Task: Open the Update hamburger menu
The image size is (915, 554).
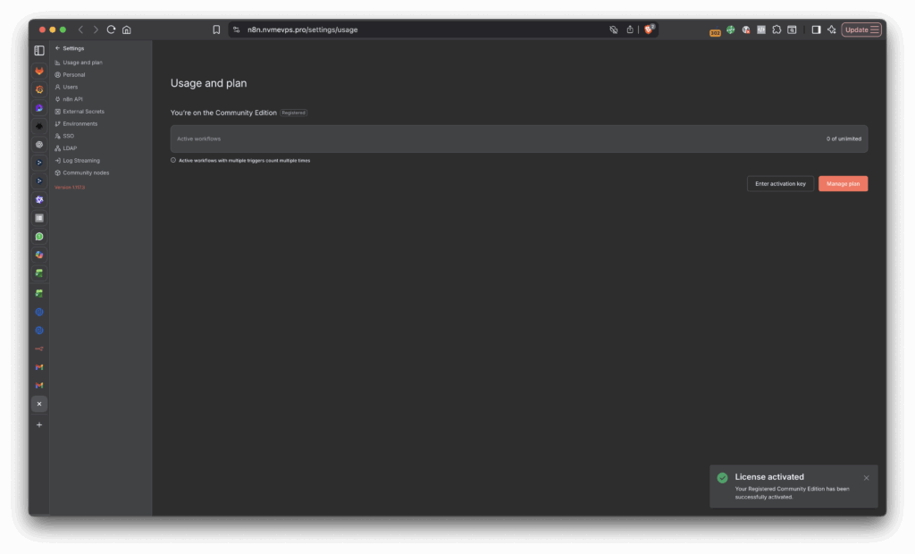Action: point(874,29)
